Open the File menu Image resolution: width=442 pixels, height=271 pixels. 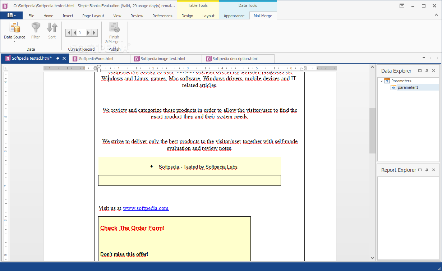tap(31, 16)
